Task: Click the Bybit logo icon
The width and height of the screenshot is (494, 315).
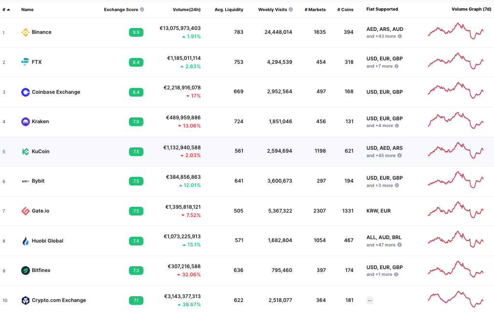Action: pyautogui.click(x=25, y=181)
